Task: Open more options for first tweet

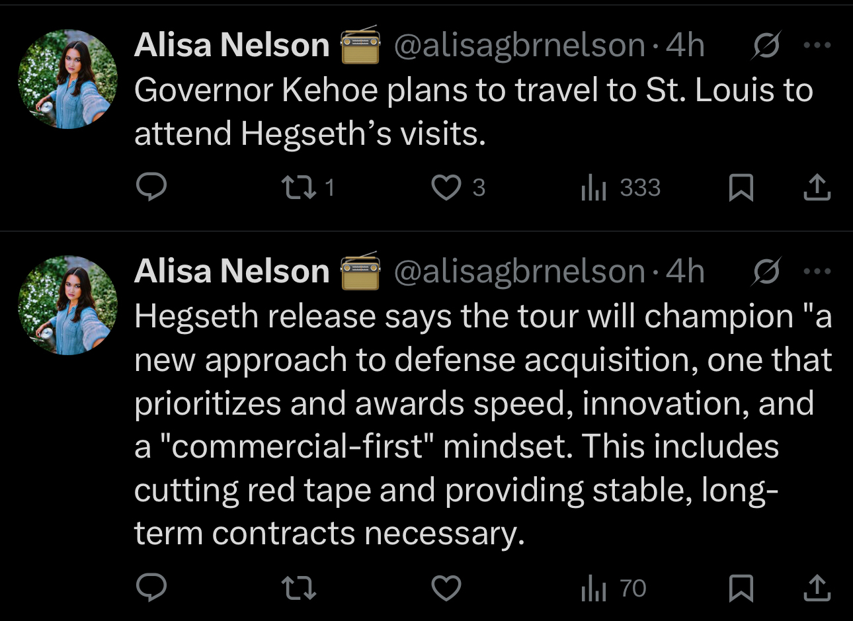Action: pyautogui.click(x=817, y=46)
